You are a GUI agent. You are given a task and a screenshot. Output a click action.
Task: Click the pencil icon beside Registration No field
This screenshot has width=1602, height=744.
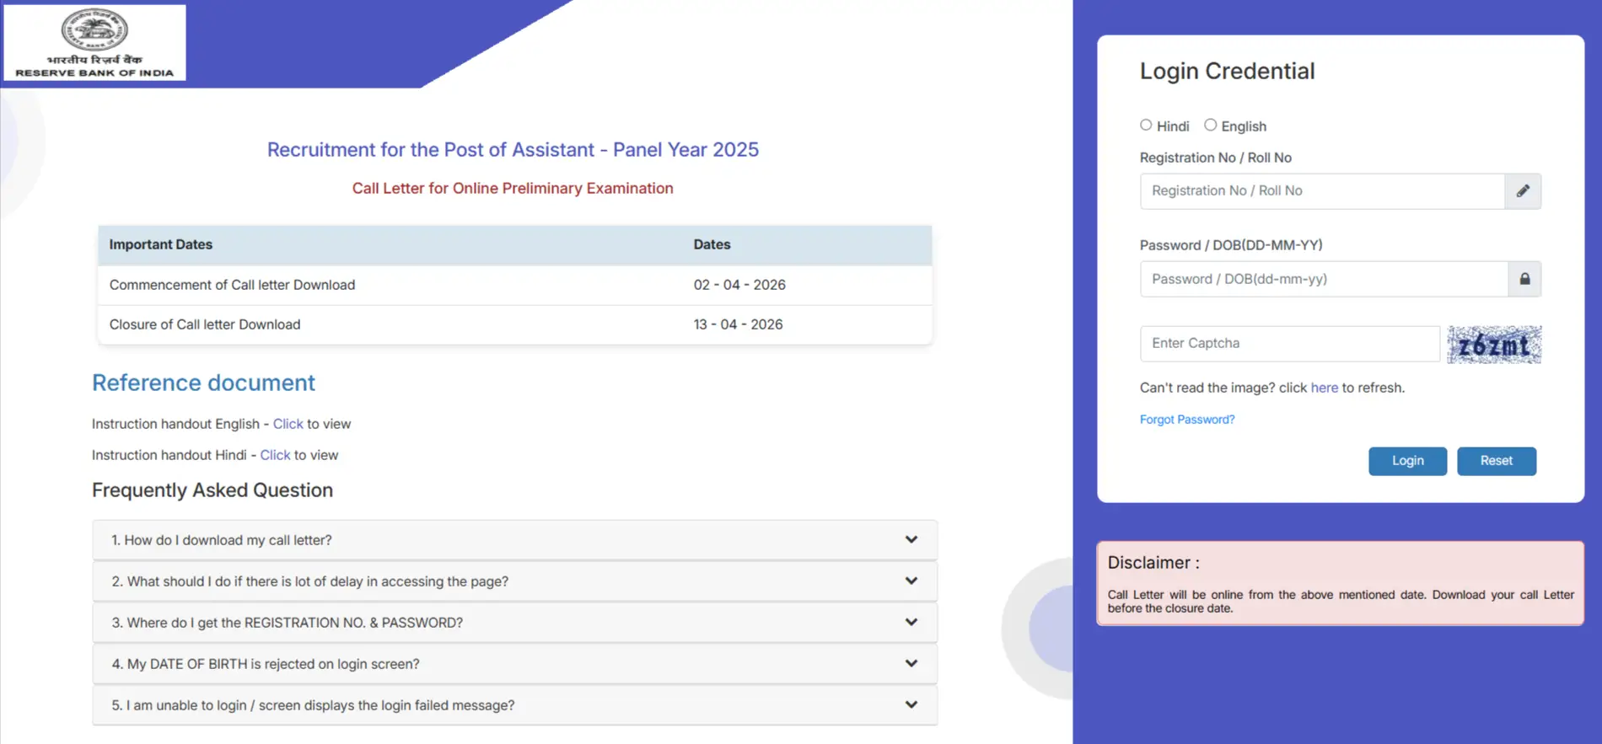1523,191
